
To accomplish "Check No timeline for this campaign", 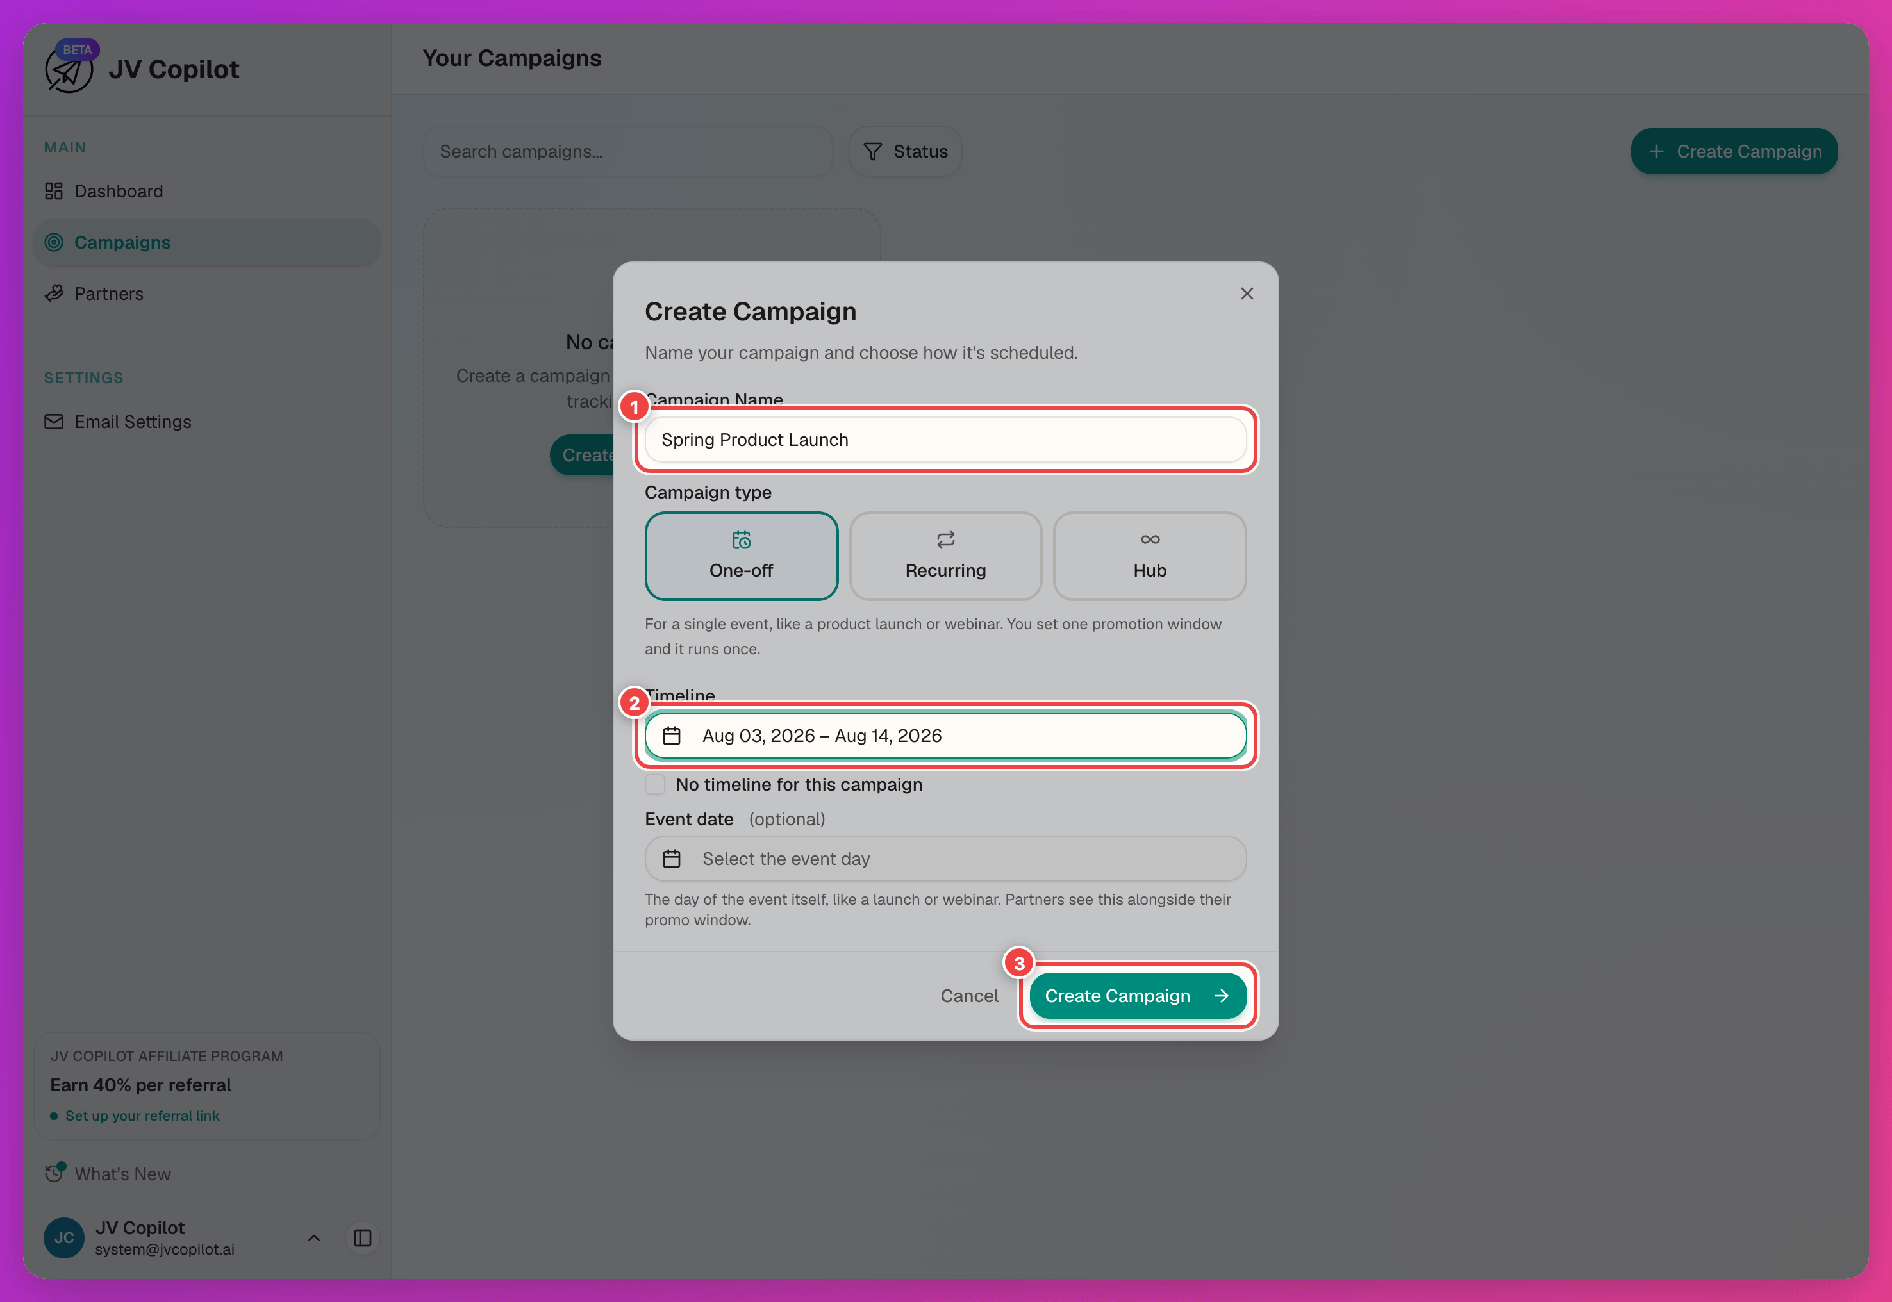I will [x=655, y=785].
